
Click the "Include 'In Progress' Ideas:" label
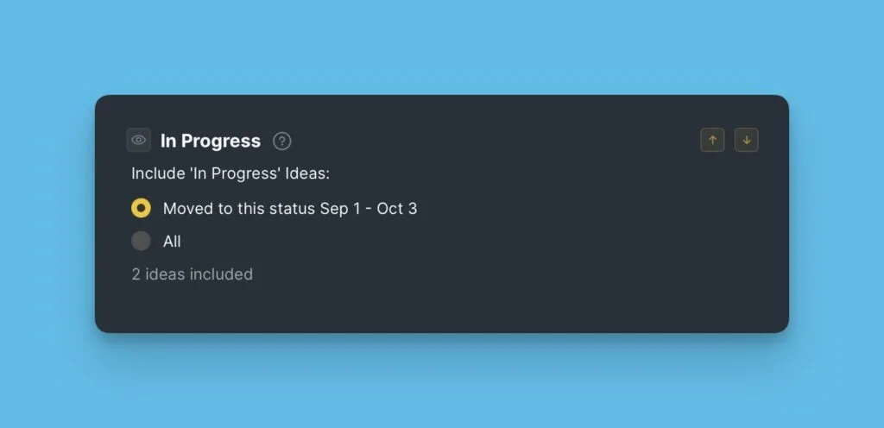pos(230,173)
